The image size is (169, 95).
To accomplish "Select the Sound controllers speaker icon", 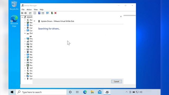I will coord(28,71).
